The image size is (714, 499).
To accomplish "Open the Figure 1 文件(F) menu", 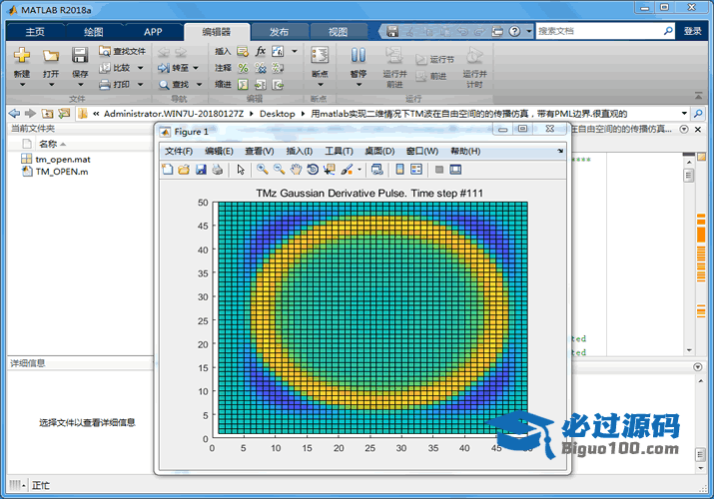I will click(x=179, y=151).
